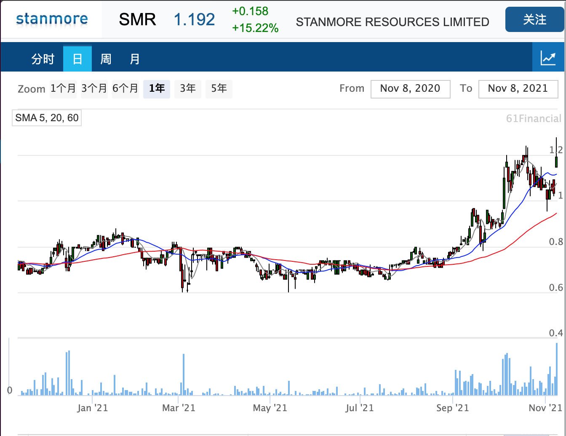Viewport: 566px width, 436px height.
Task: Click the May '21 axis label
Action: pyautogui.click(x=270, y=408)
